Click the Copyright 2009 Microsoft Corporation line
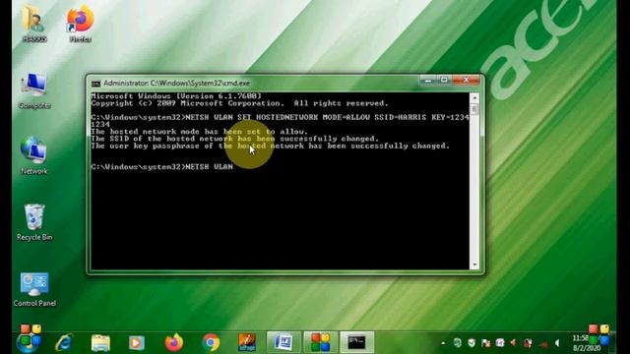The height and width of the screenshot is (354, 630). click(x=239, y=103)
